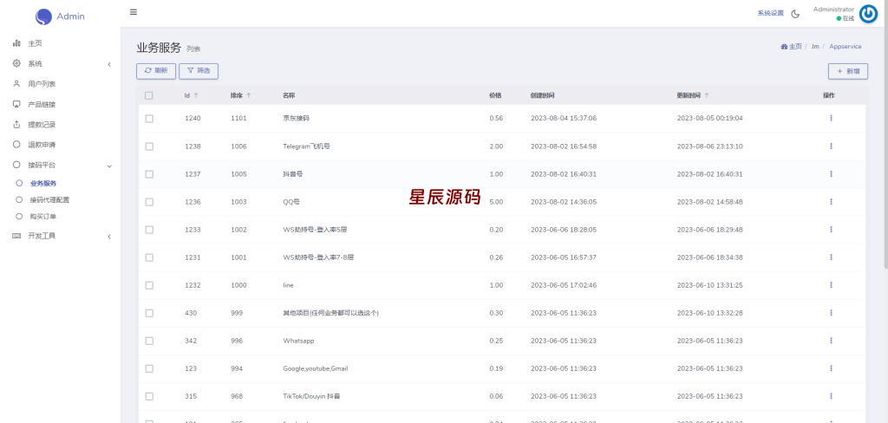The height and width of the screenshot is (423, 888).
Task: Open row actions for QQ号
Action: click(x=831, y=201)
